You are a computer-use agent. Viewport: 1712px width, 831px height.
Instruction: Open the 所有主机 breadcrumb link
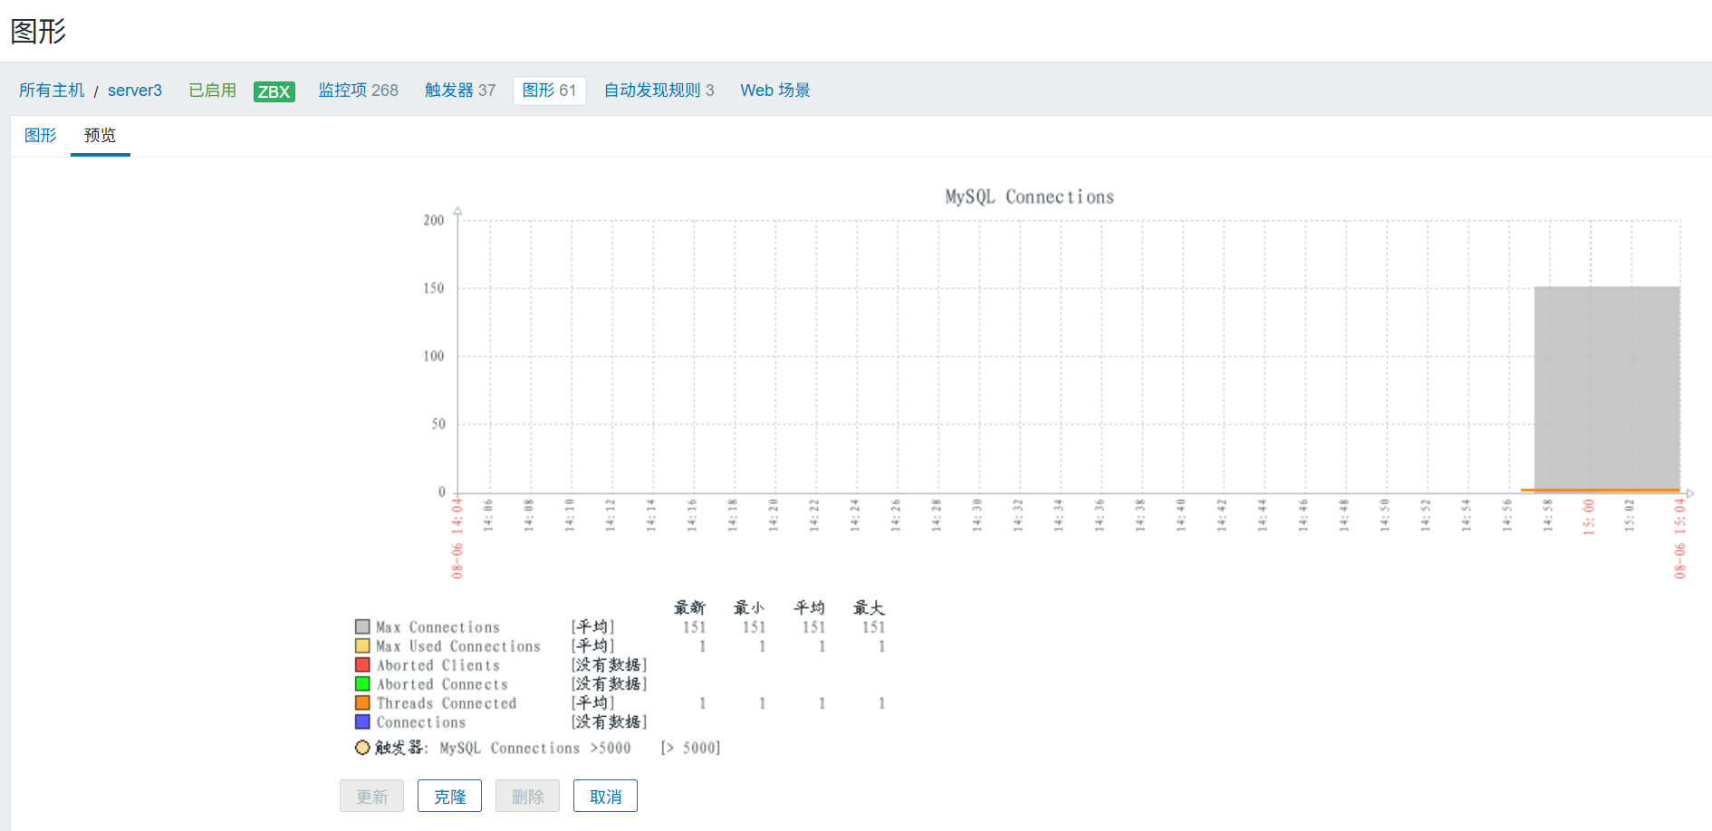pyautogui.click(x=52, y=91)
